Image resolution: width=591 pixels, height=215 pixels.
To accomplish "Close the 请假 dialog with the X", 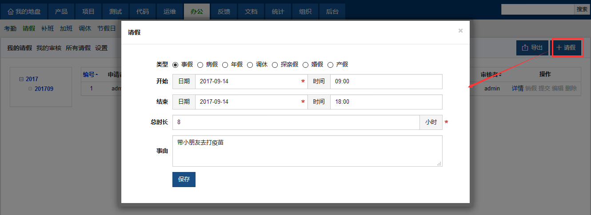I will (460, 31).
